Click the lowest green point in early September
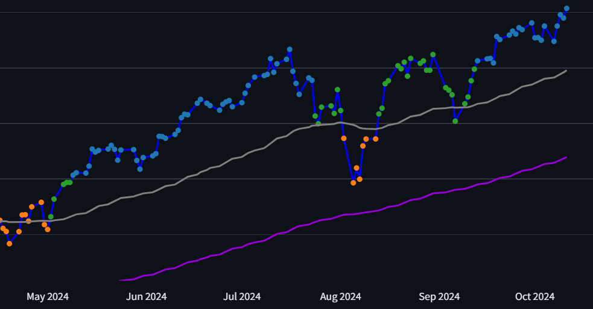Screen dimensions: 593x309 (455, 121)
